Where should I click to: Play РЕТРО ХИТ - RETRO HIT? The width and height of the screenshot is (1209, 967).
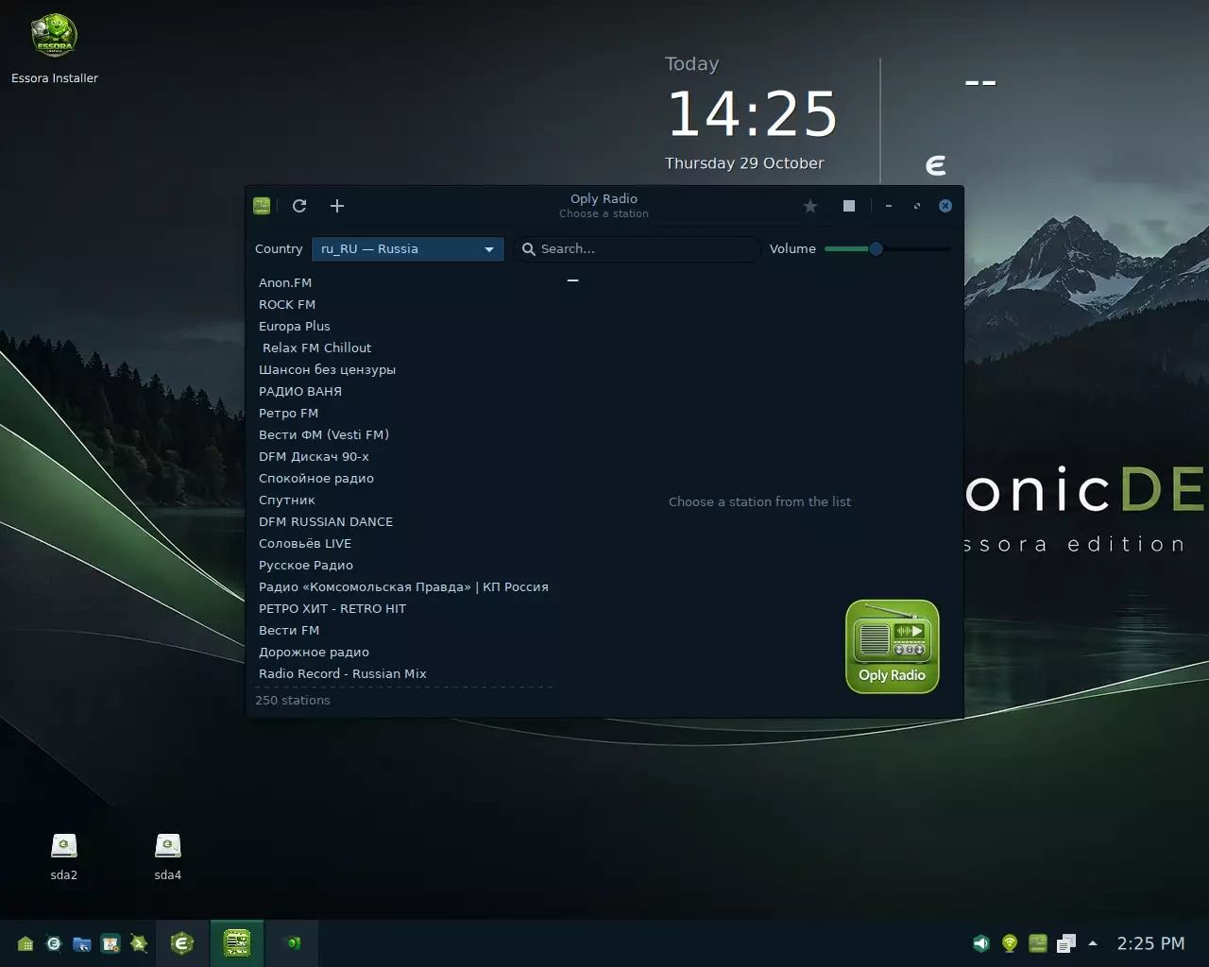coord(404,608)
